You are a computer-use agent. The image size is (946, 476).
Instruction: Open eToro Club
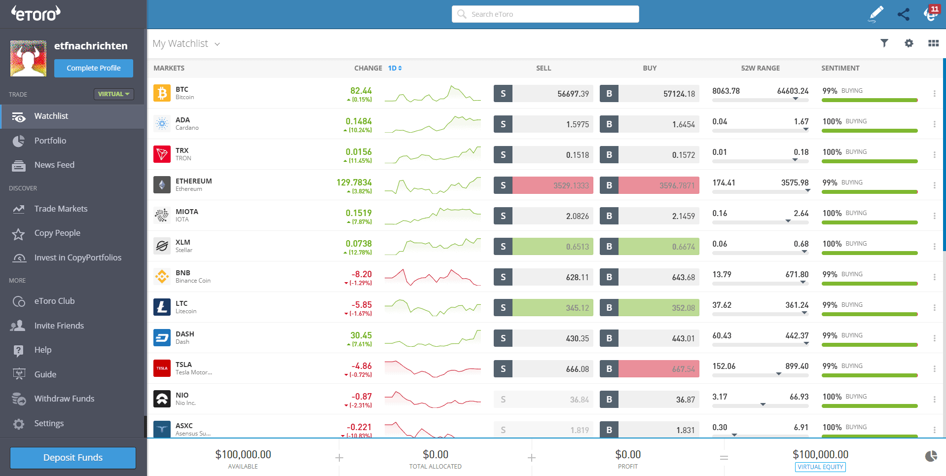tap(73, 301)
